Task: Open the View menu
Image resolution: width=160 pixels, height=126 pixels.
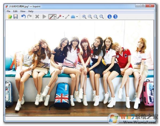Action: click(x=23, y=11)
